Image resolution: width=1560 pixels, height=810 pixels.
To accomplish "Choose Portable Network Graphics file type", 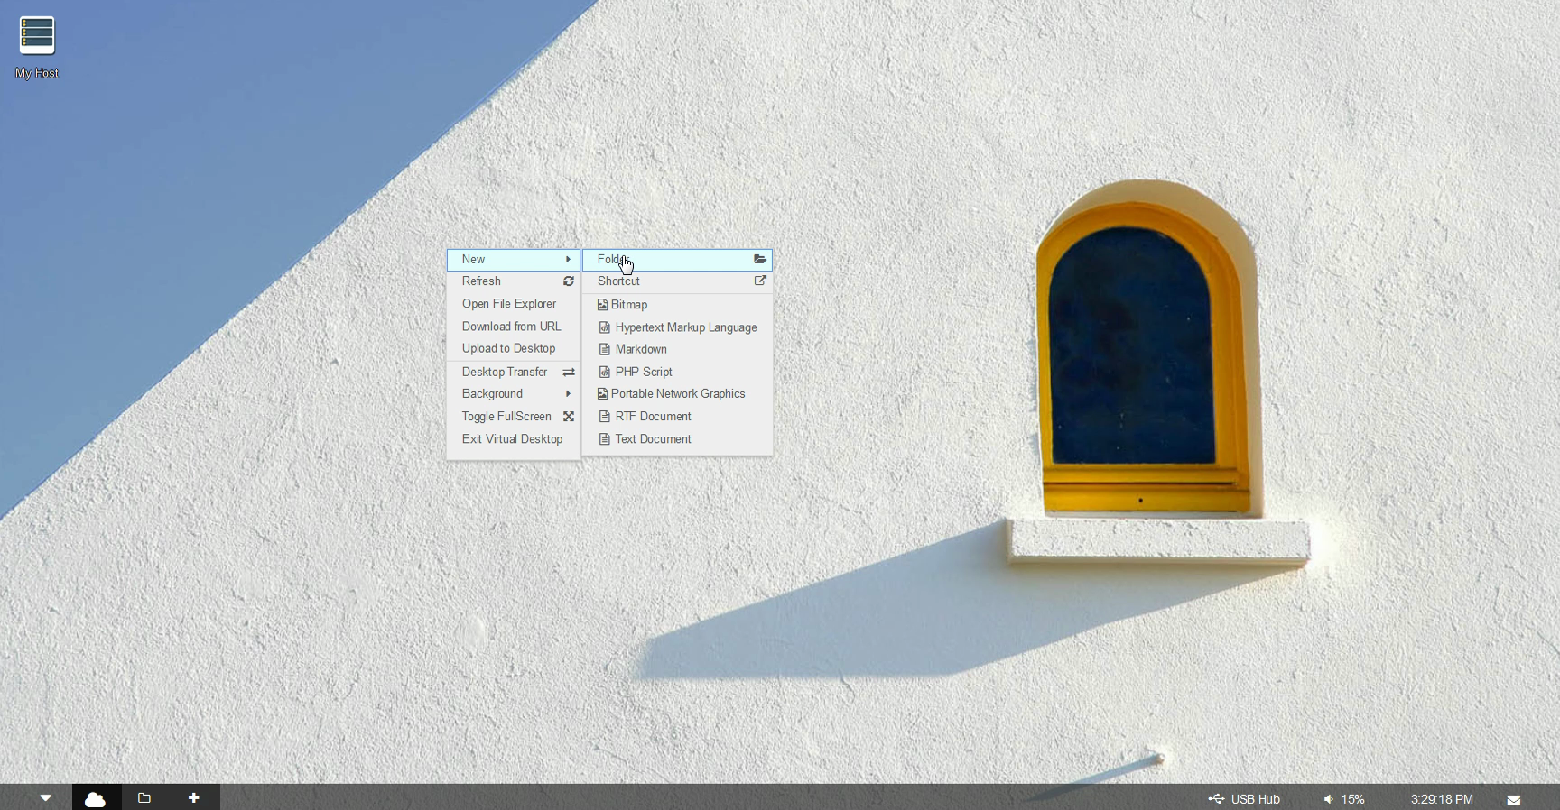I will [x=677, y=394].
